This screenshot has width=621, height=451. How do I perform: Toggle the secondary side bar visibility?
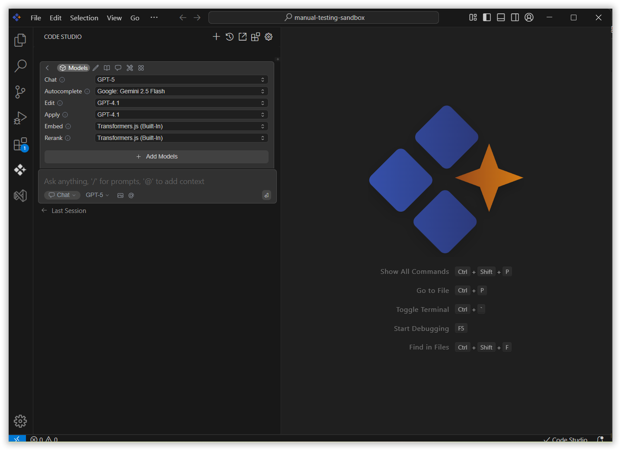(515, 17)
